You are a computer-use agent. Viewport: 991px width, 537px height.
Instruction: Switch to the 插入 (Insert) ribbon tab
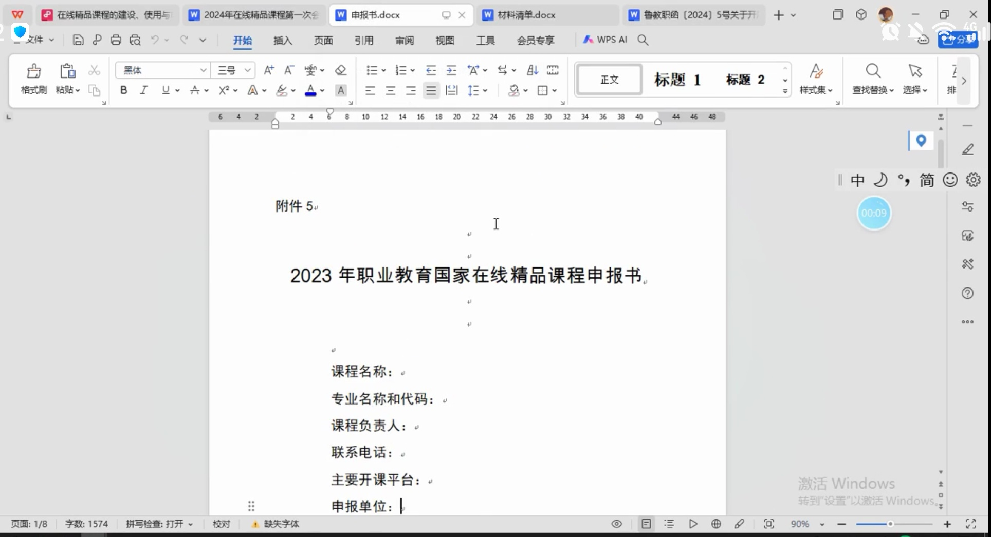tap(283, 40)
